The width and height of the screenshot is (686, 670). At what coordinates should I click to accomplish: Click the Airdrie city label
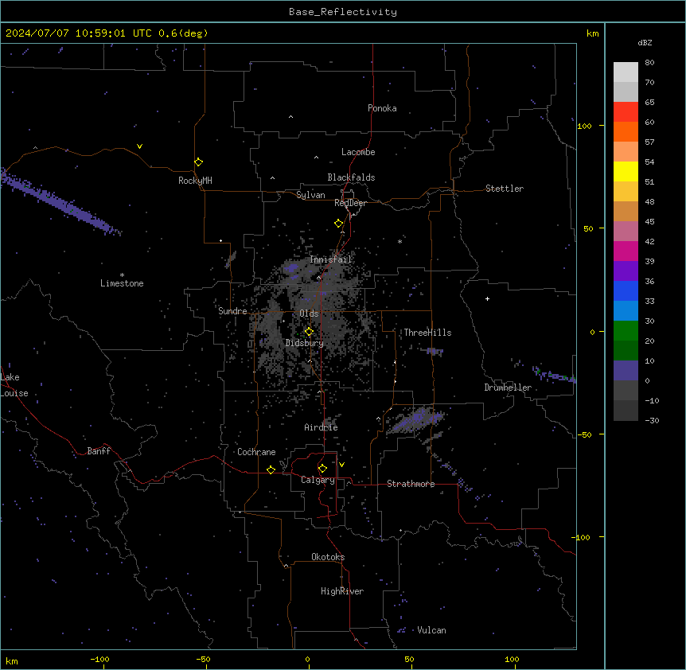tap(322, 427)
